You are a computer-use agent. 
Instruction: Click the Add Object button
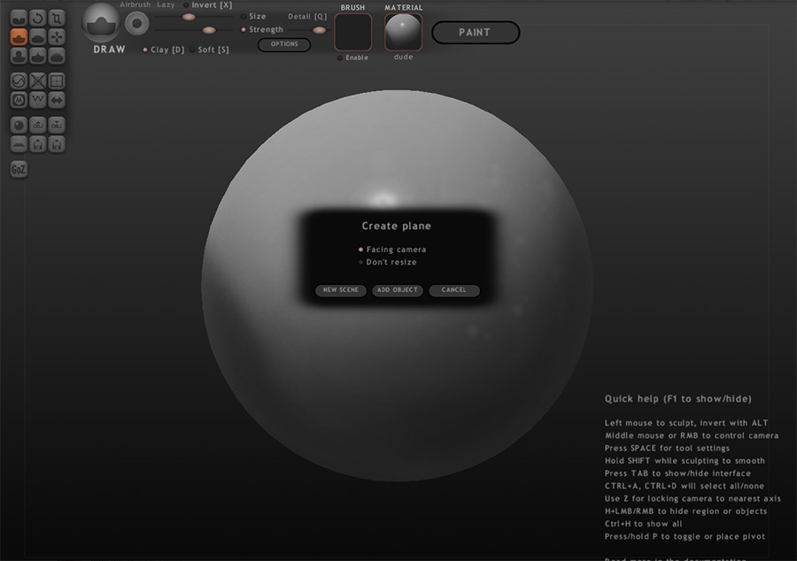398,290
